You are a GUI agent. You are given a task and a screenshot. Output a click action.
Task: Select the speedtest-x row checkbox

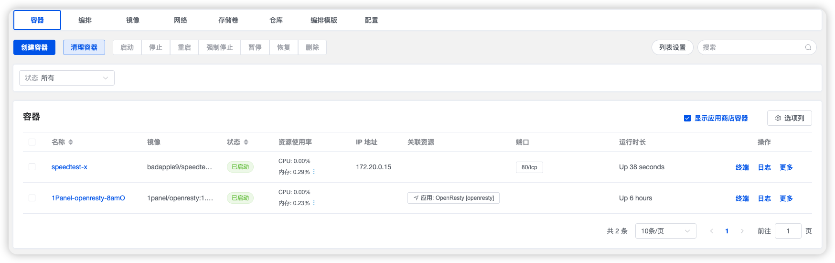point(32,167)
